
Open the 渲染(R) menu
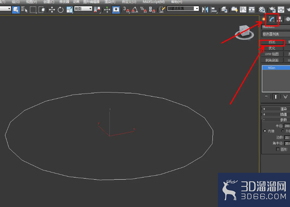click(x=110, y=2)
